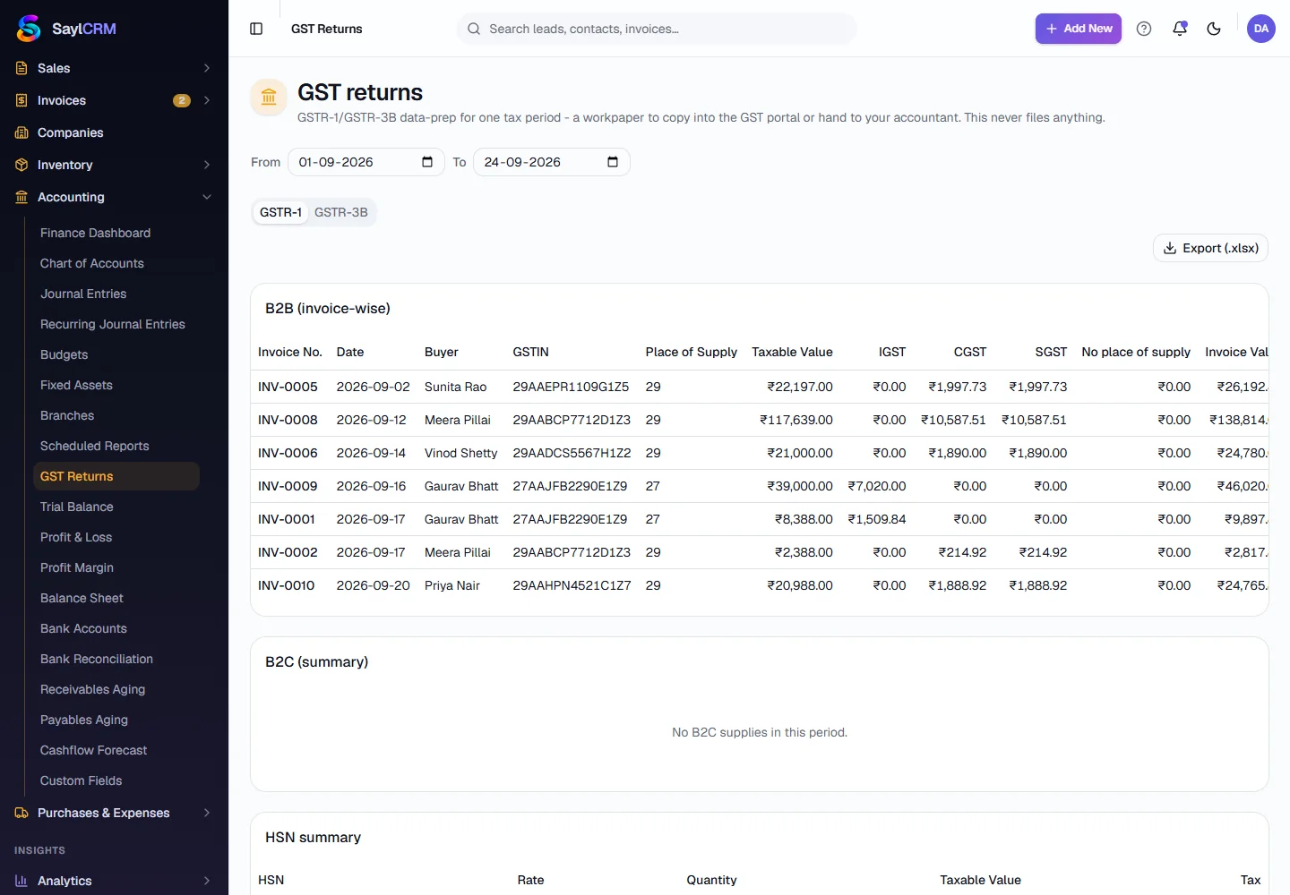
Task: Select invoice INV-0005 cell
Action: coord(288,387)
